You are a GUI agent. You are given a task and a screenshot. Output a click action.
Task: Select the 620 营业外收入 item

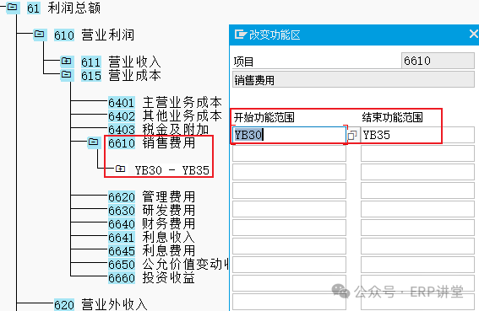point(101,304)
